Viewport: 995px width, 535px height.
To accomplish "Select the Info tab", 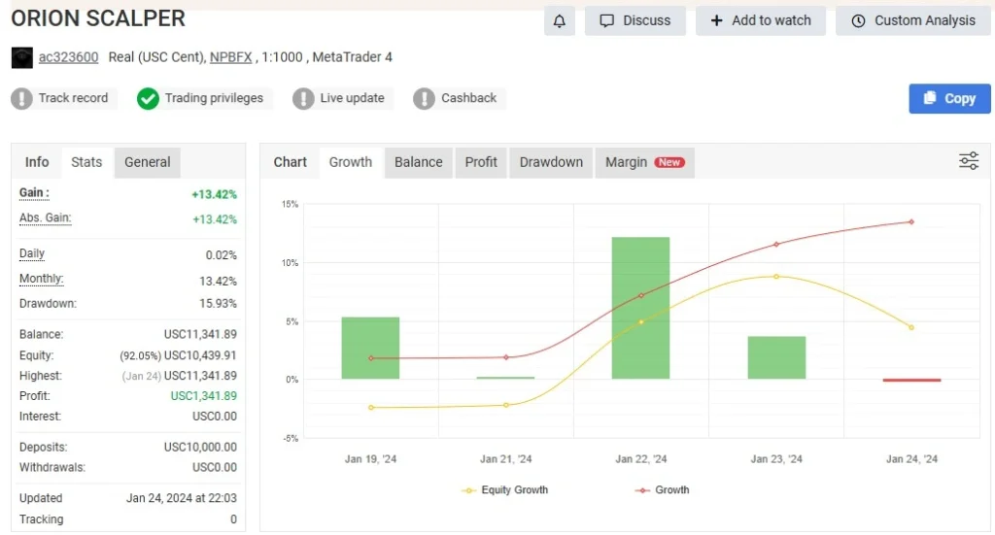I will [x=37, y=162].
